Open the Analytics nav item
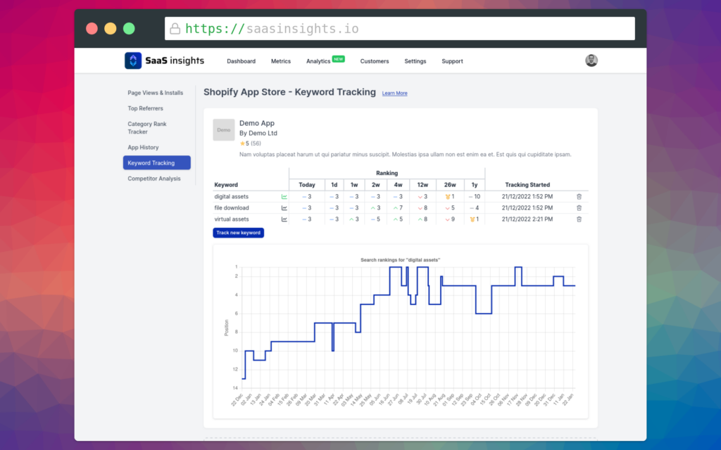Image resolution: width=721 pixels, height=450 pixels. point(318,61)
